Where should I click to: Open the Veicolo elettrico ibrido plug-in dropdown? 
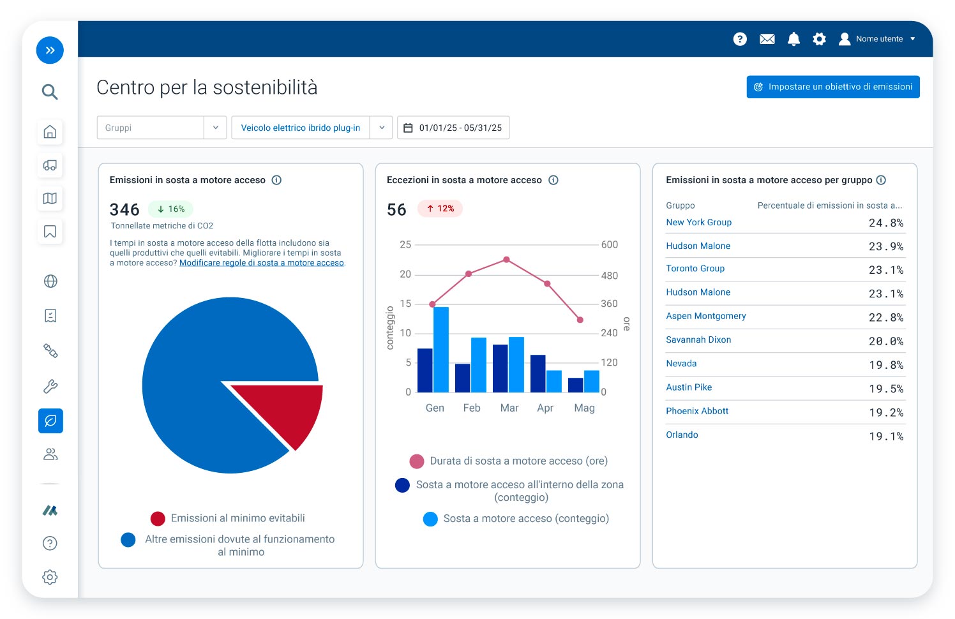point(381,128)
